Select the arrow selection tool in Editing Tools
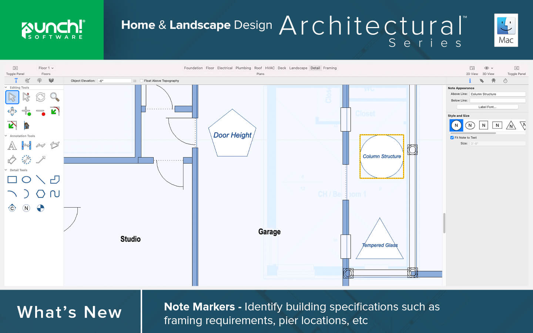Viewport: 533px width, 333px height. click(x=12, y=97)
